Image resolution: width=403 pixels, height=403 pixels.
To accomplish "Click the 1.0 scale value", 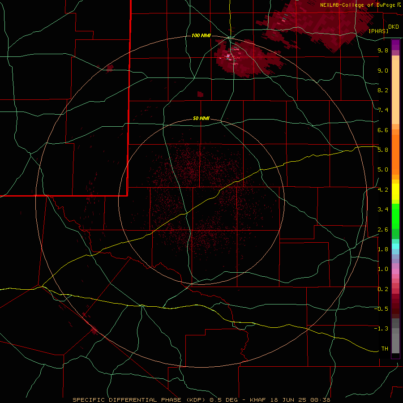I will point(383,269).
